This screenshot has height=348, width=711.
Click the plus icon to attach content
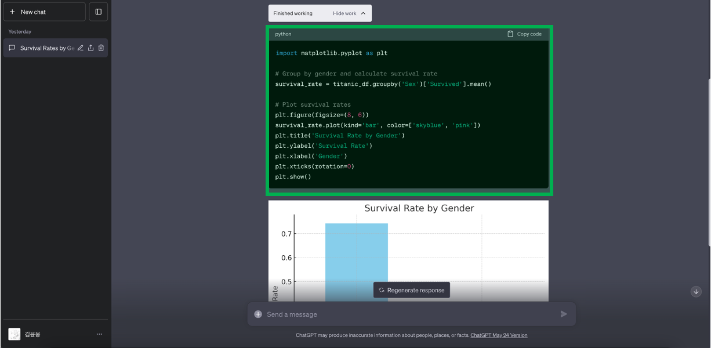(257, 314)
